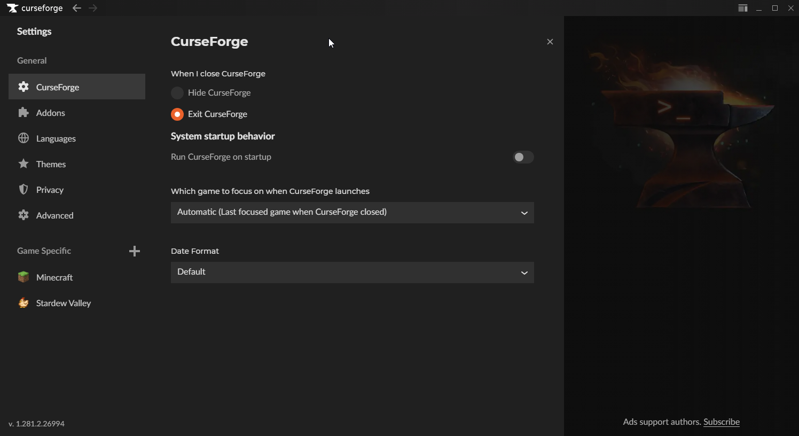This screenshot has height=436, width=799.
Task: Click the gear icon beside CurseForge
Action: [23, 87]
